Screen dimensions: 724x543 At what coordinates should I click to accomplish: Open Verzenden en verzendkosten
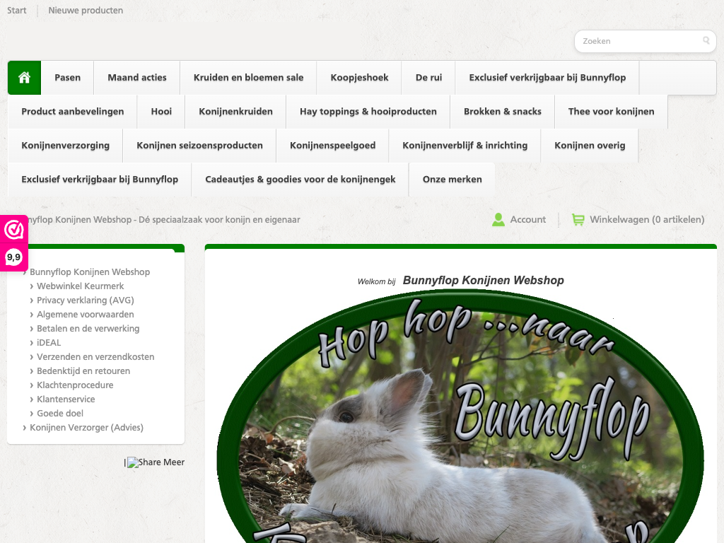coord(95,357)
